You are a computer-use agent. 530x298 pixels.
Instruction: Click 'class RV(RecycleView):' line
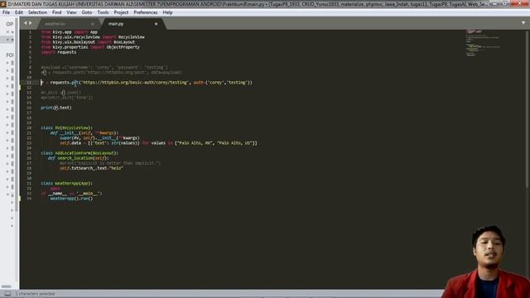coord(66,128)
